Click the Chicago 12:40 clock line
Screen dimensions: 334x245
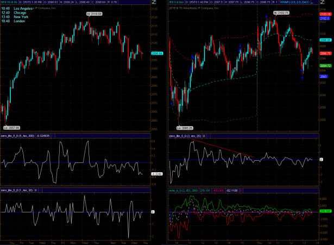point(14,13)
